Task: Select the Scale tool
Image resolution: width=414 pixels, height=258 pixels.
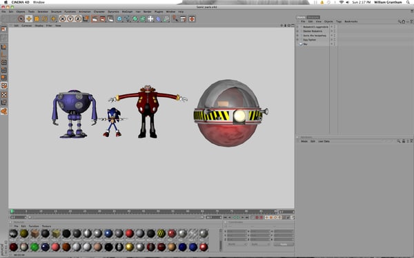Action: point(37,19)
